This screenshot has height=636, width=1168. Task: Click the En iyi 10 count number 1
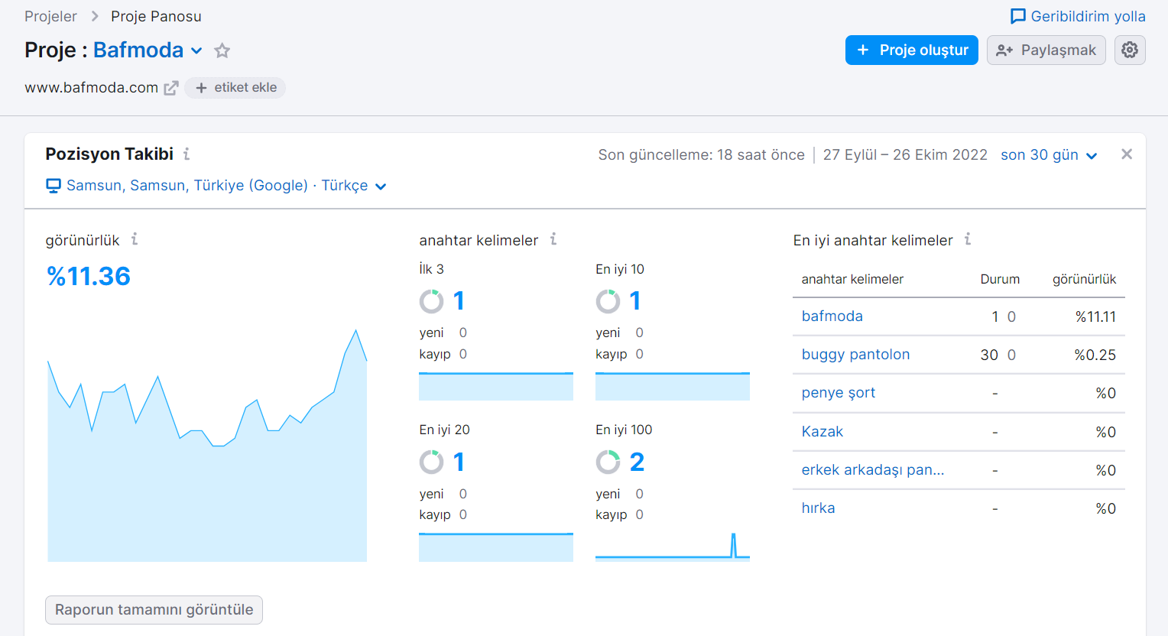[635, 301]
